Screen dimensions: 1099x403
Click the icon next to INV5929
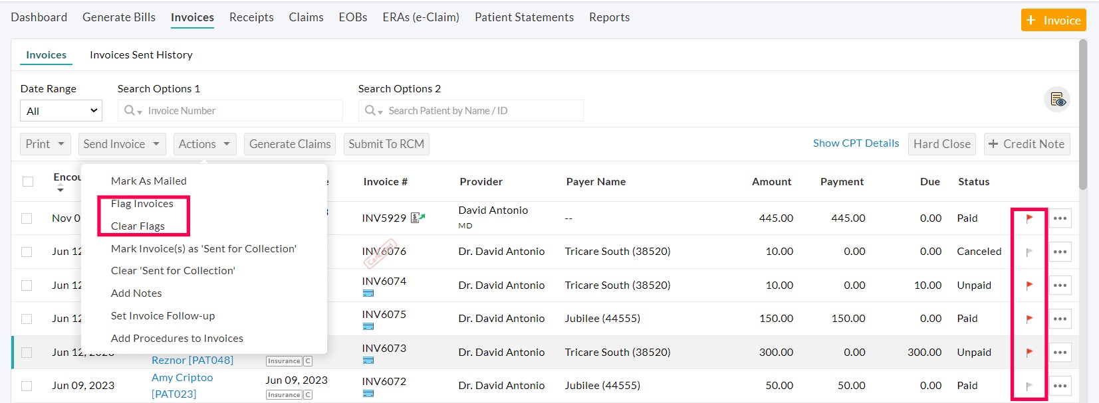(x=418, y=218)
